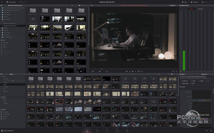This screenshot has height=133, width=214.
Task: Click the Stop button in viewer transport
Action: pyautogui.click(x=133, y=71)
